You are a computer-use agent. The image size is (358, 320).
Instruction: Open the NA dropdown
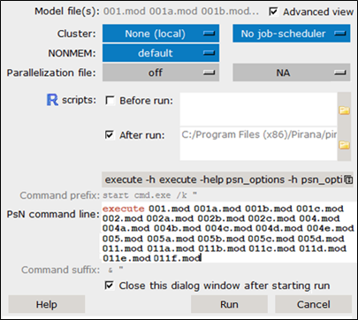tap(292, 72)
